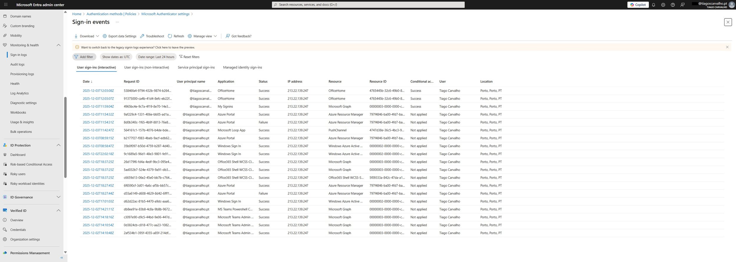Open Authentication methods | Policies breadcrumb
This screenshot has width=736, height=262.
pos(111,14)
